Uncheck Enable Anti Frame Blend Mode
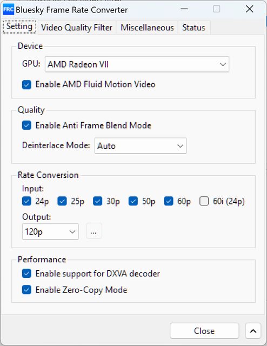Screen dimensions: 267x346 click(x=26, y=125)
